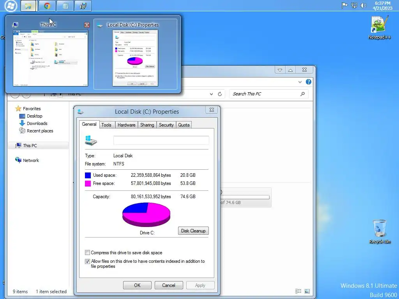This screenshot has height=299, width=399.
Task: Click the Disk Cleanup button
Action: click(193, 230)
